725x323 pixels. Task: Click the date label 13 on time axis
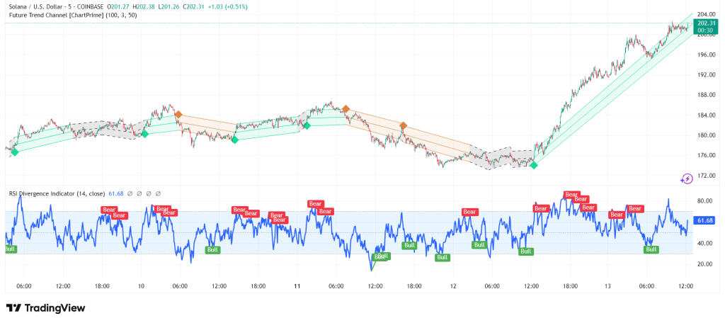click(607, 285)
